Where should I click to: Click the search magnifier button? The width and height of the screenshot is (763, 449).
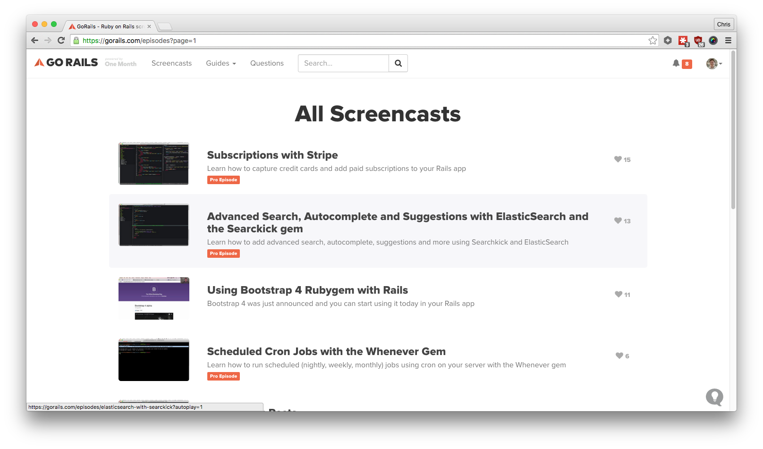click(398, 63)
